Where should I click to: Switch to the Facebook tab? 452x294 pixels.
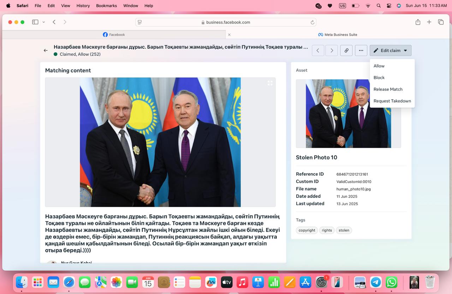(114, 35)
